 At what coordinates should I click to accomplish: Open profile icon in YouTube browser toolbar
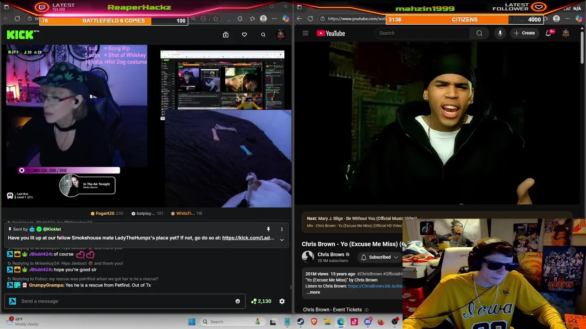[556, 19]
